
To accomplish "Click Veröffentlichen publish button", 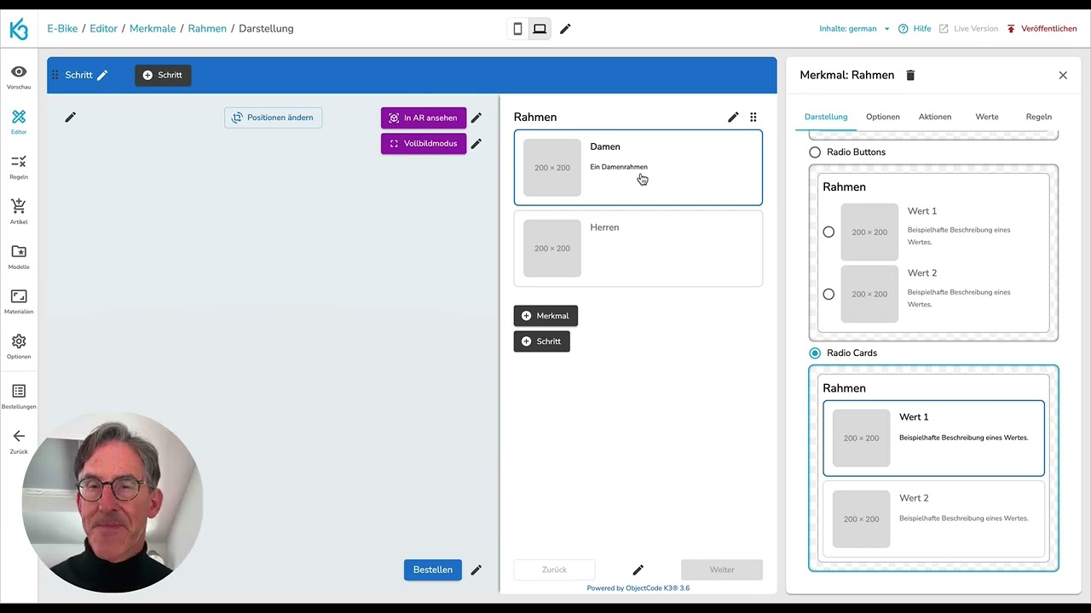I will point(1042,29).
